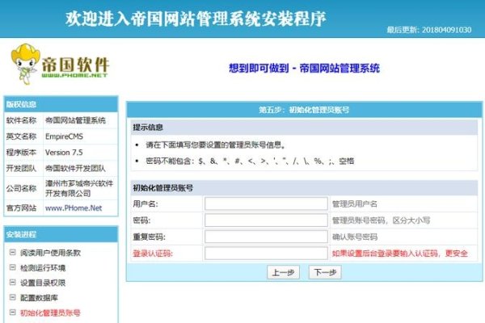The width and height of the screenshot is (485, 323).
Task: Click the 开发团队 row label
Action: tap(21, 169)
